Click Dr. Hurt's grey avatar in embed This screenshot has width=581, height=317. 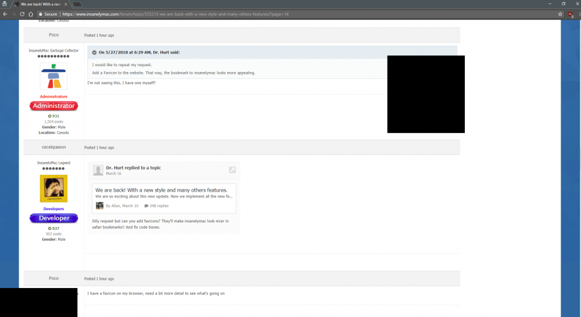tap(98, 170)
